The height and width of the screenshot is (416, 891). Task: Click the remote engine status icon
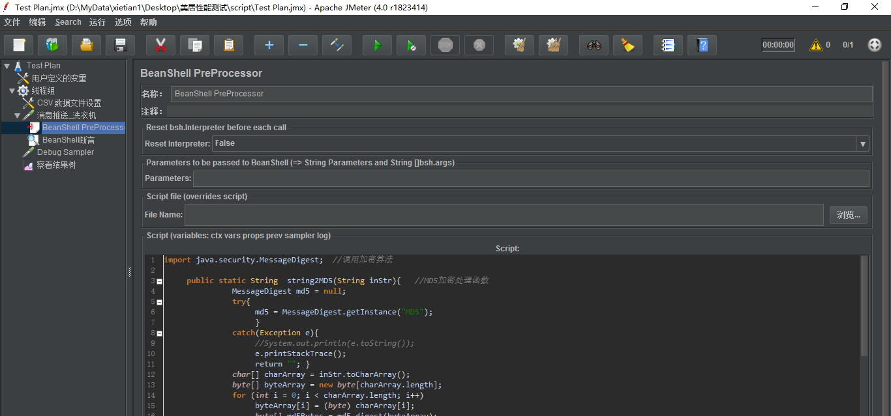[875, 45]
